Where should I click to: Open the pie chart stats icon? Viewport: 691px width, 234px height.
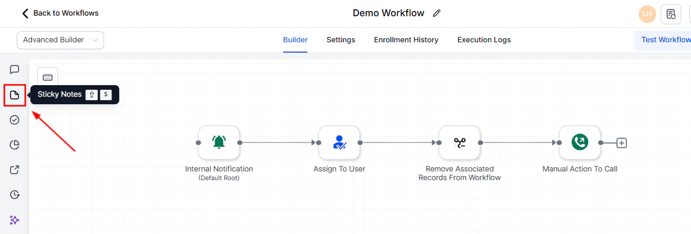(x=15, y=145)
